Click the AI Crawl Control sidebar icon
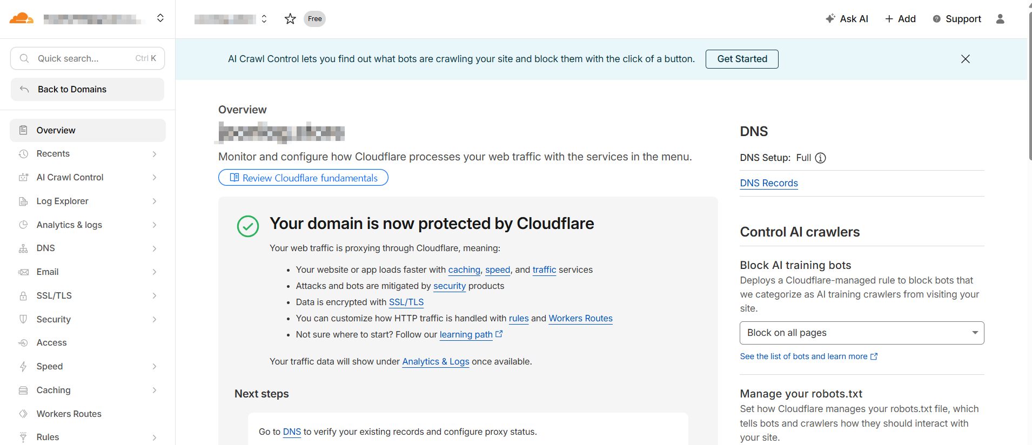 pos(23,177)
